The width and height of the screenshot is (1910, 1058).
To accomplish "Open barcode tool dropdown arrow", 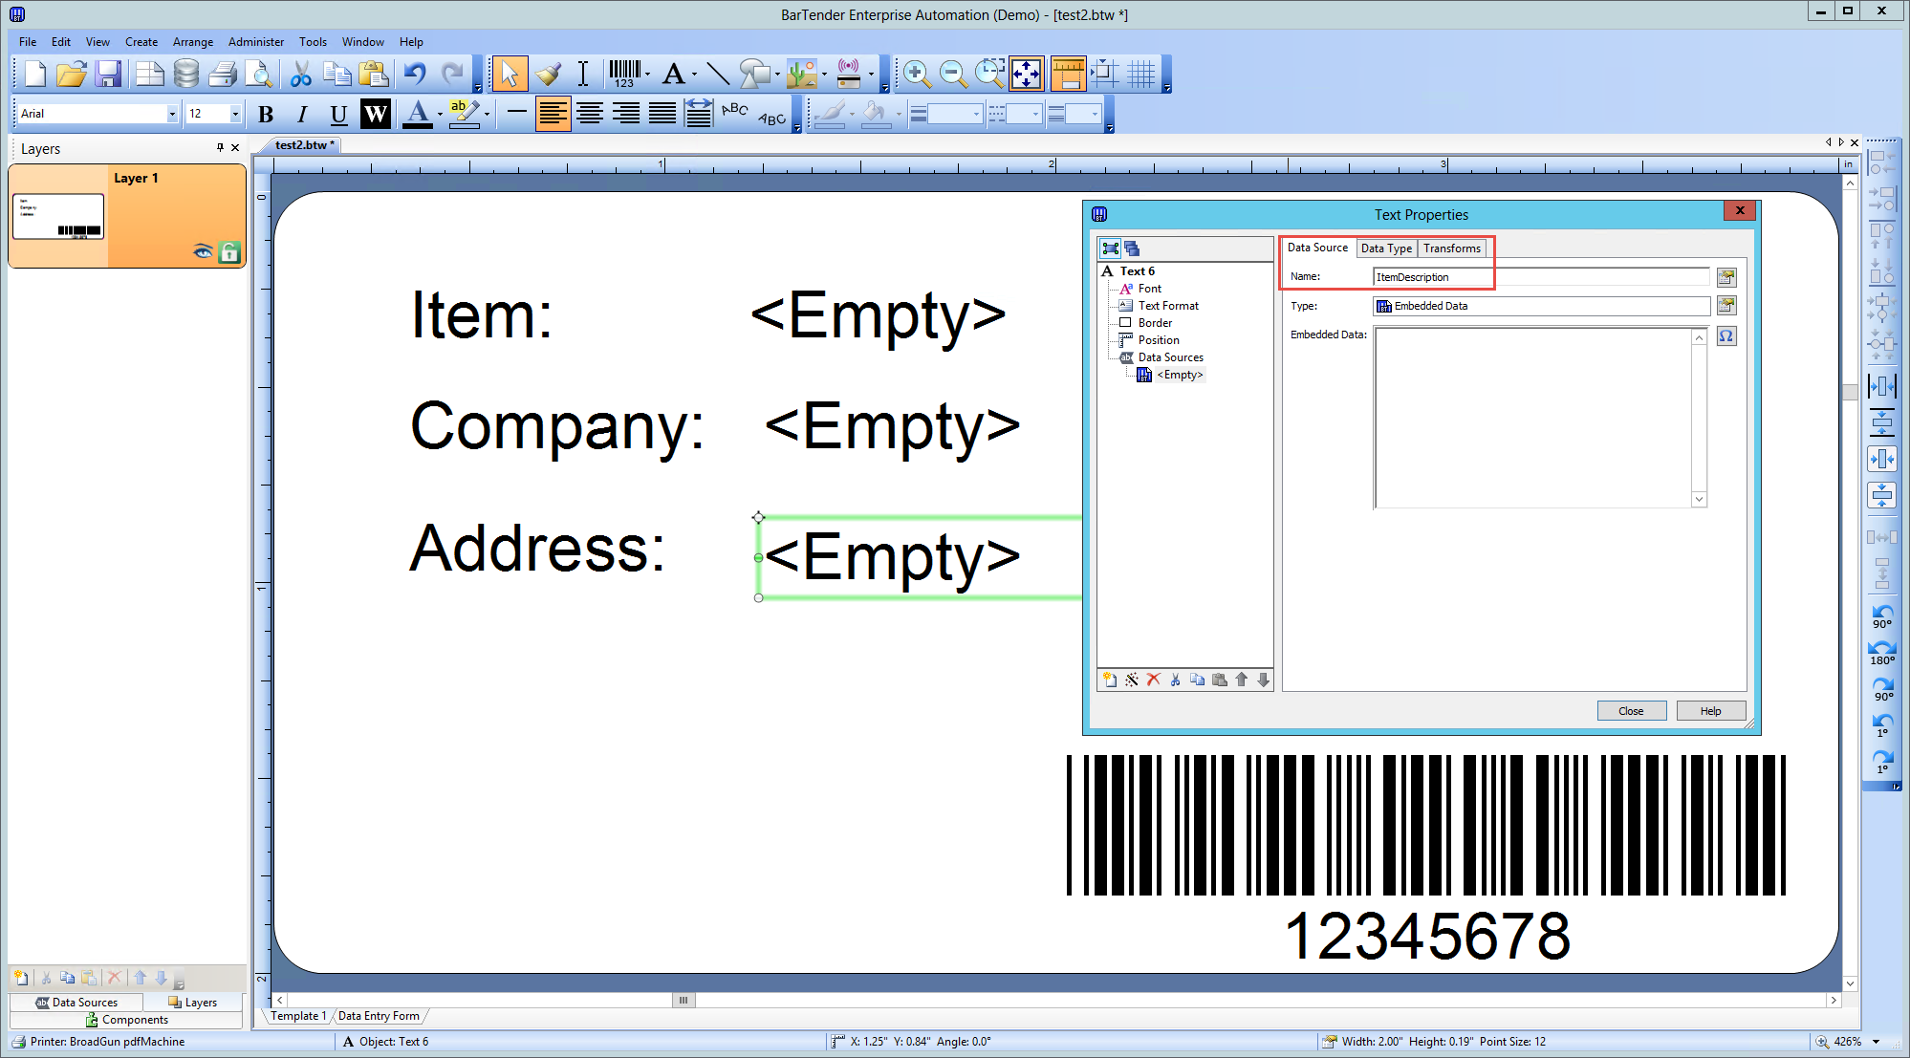I will [648, 74].
